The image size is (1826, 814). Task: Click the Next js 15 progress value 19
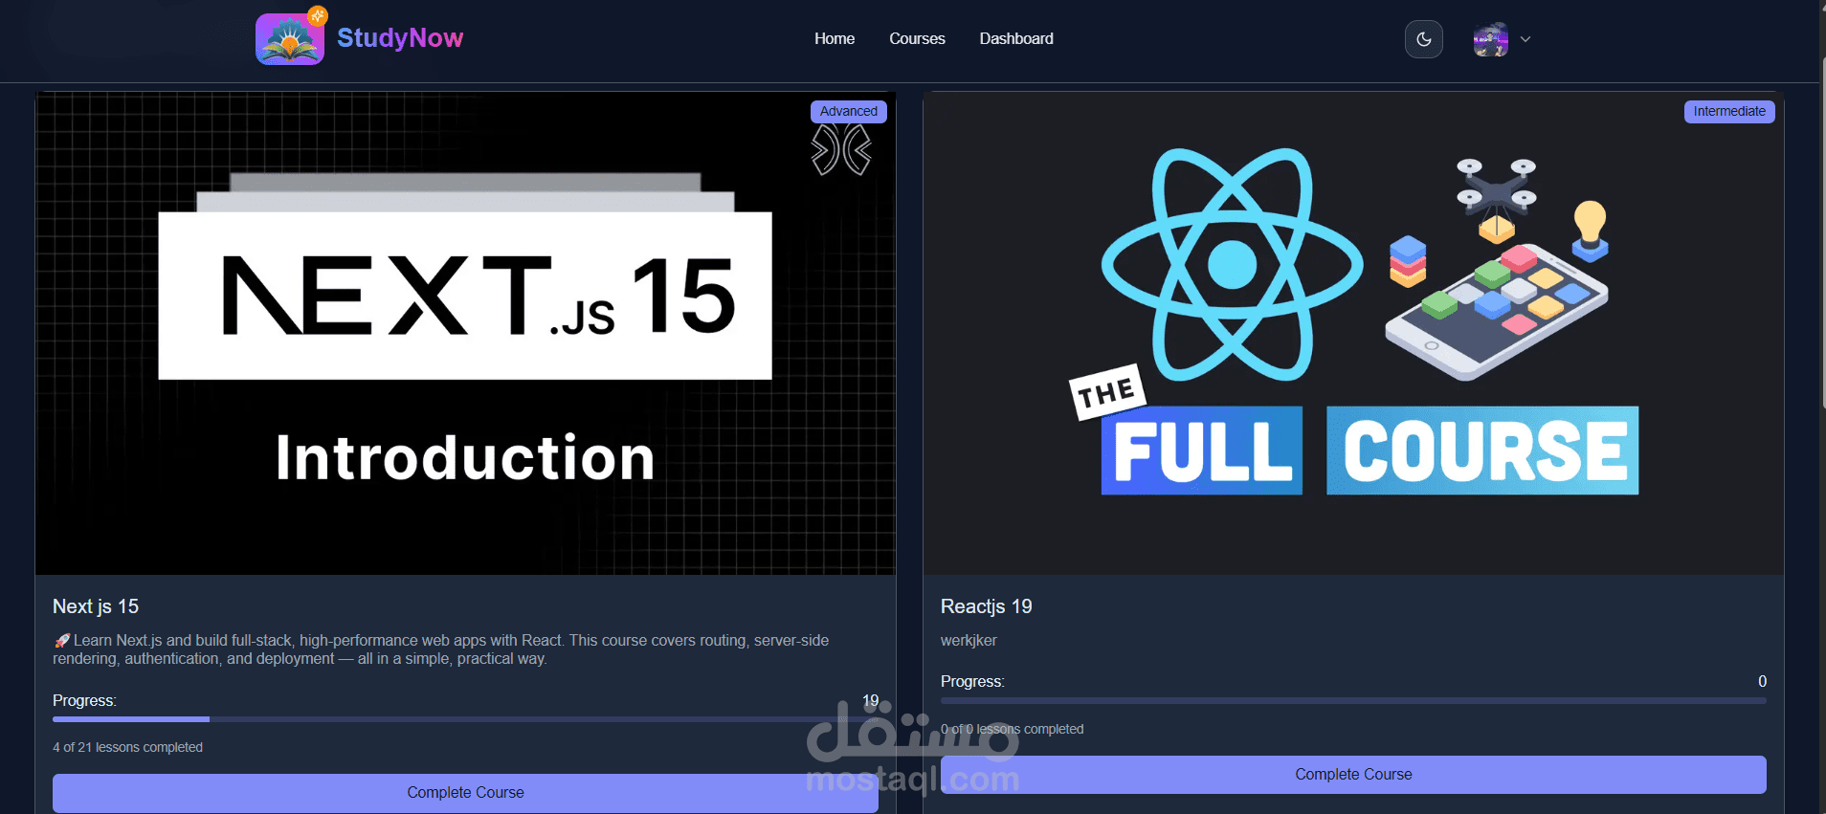tap(870, 700)
